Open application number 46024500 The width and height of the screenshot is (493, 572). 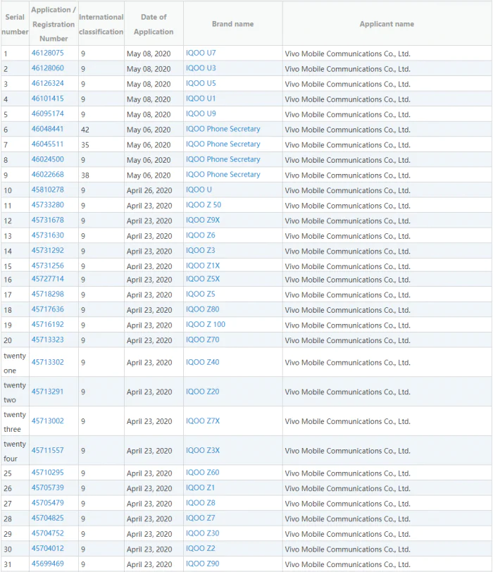[47, 159]
